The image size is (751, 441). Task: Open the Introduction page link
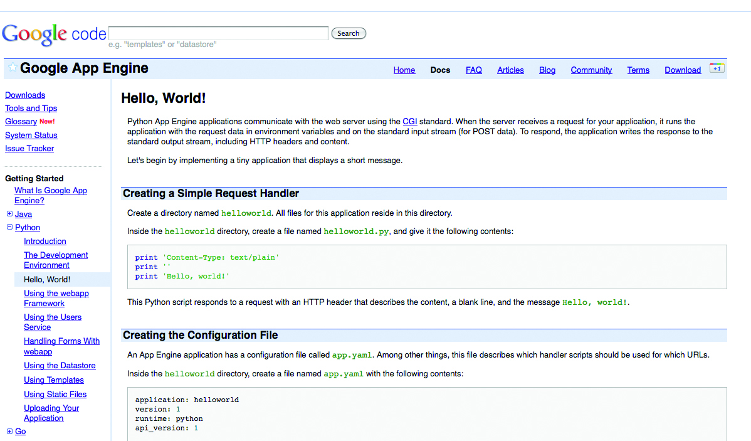(45, 242)
